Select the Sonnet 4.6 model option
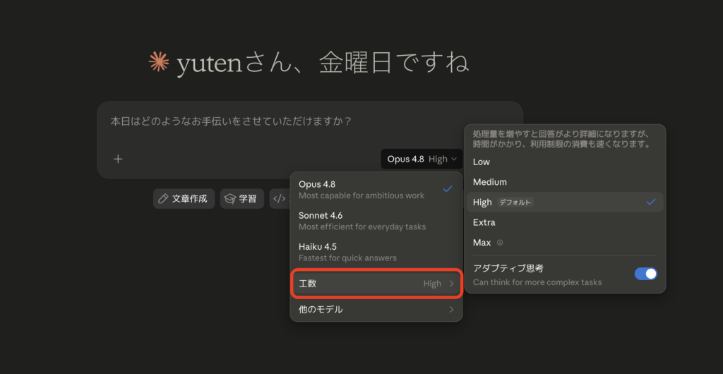Screen dimensions: 723x374 point(376,221)
